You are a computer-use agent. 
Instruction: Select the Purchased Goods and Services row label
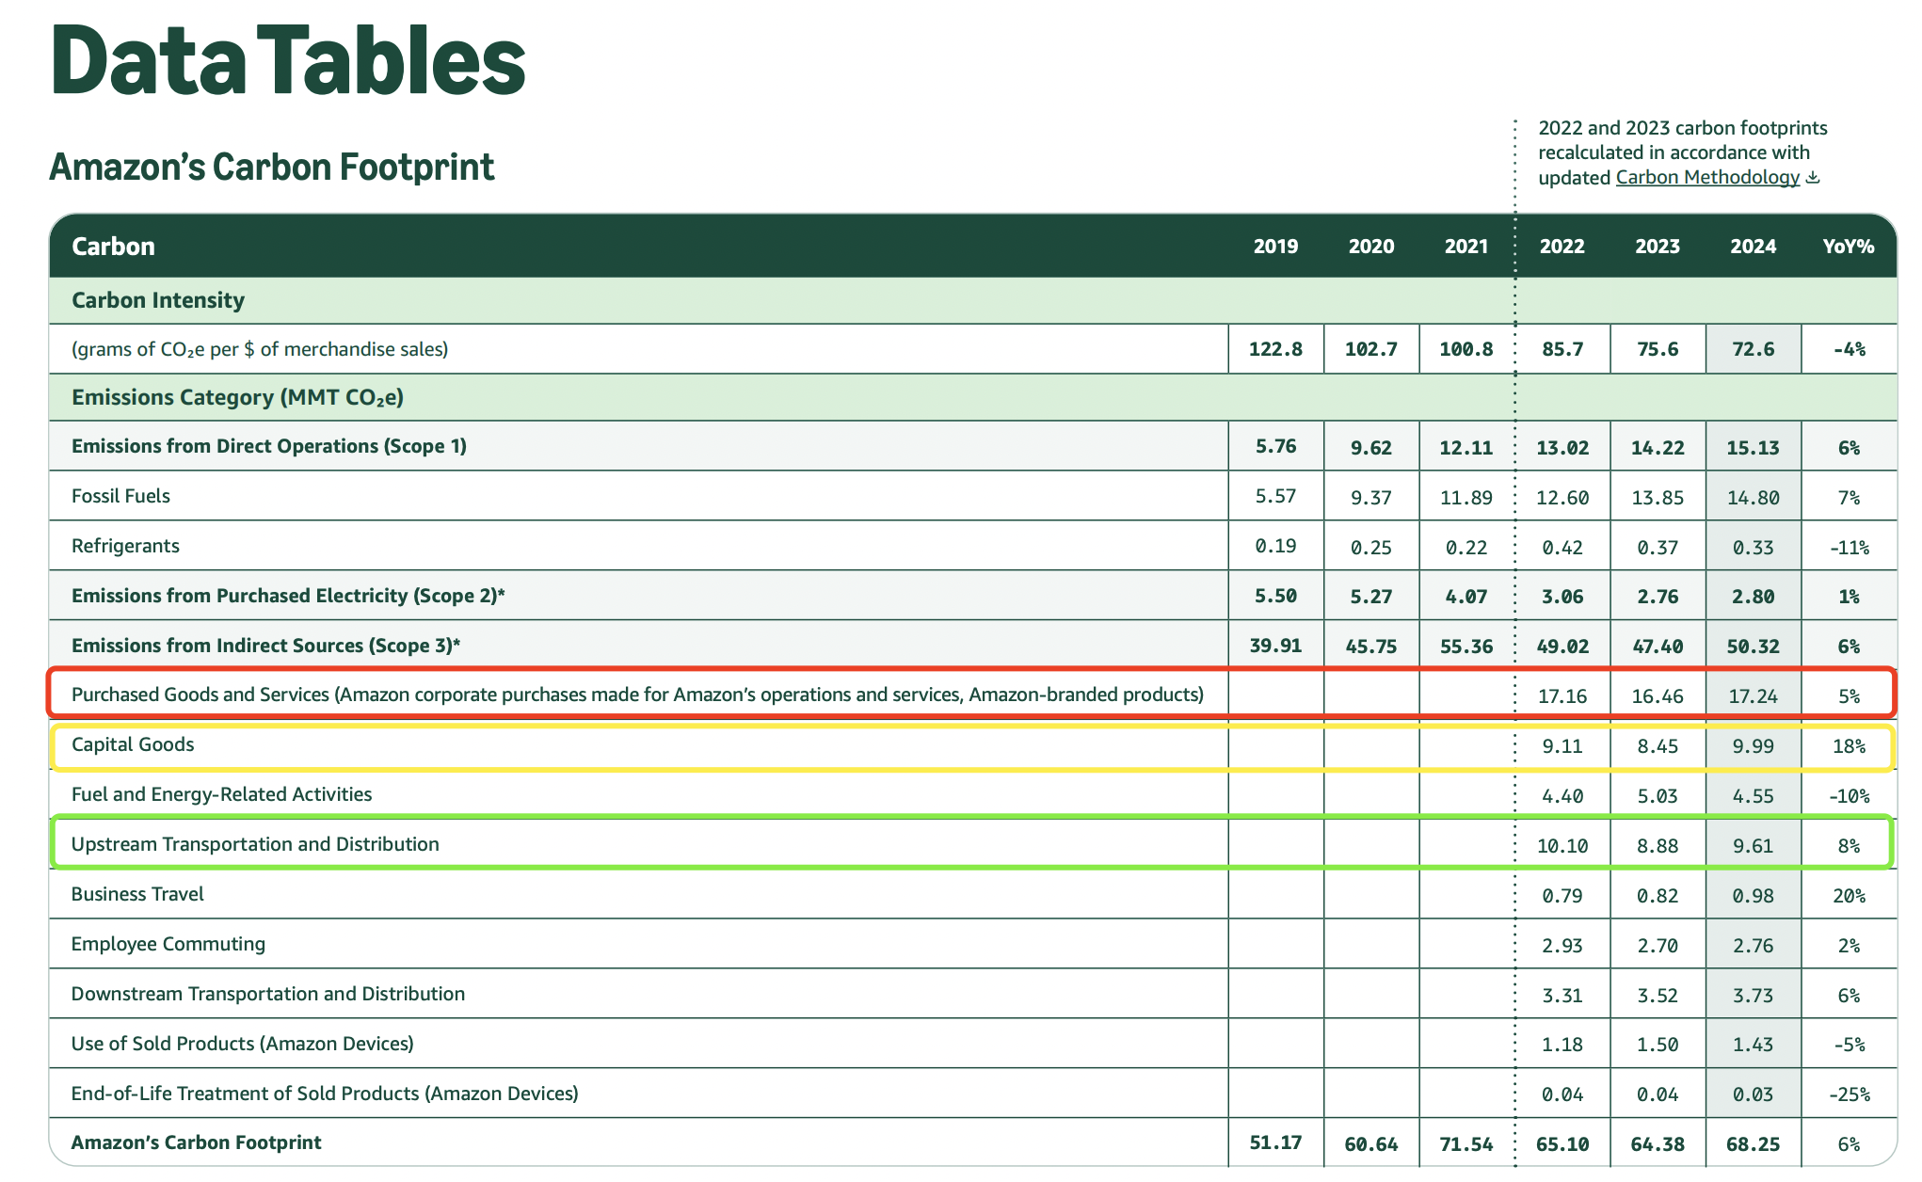click(x=637, y=695)
